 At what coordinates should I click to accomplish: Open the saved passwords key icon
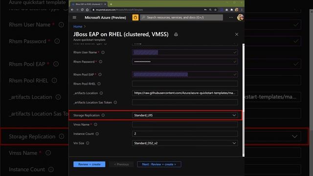point(205,10)
